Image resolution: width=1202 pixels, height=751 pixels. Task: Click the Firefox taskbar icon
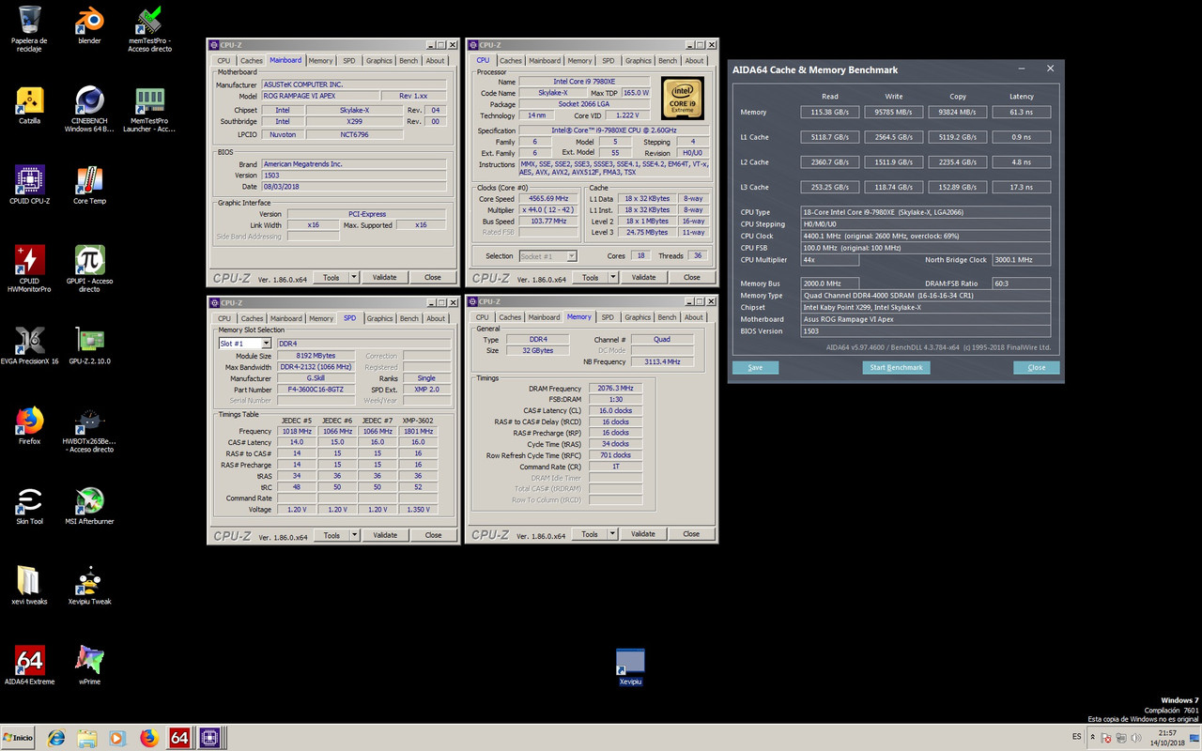click(148, 738)
